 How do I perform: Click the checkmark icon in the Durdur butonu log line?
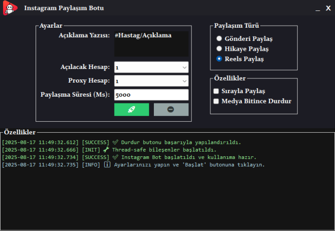coord(115,142)
